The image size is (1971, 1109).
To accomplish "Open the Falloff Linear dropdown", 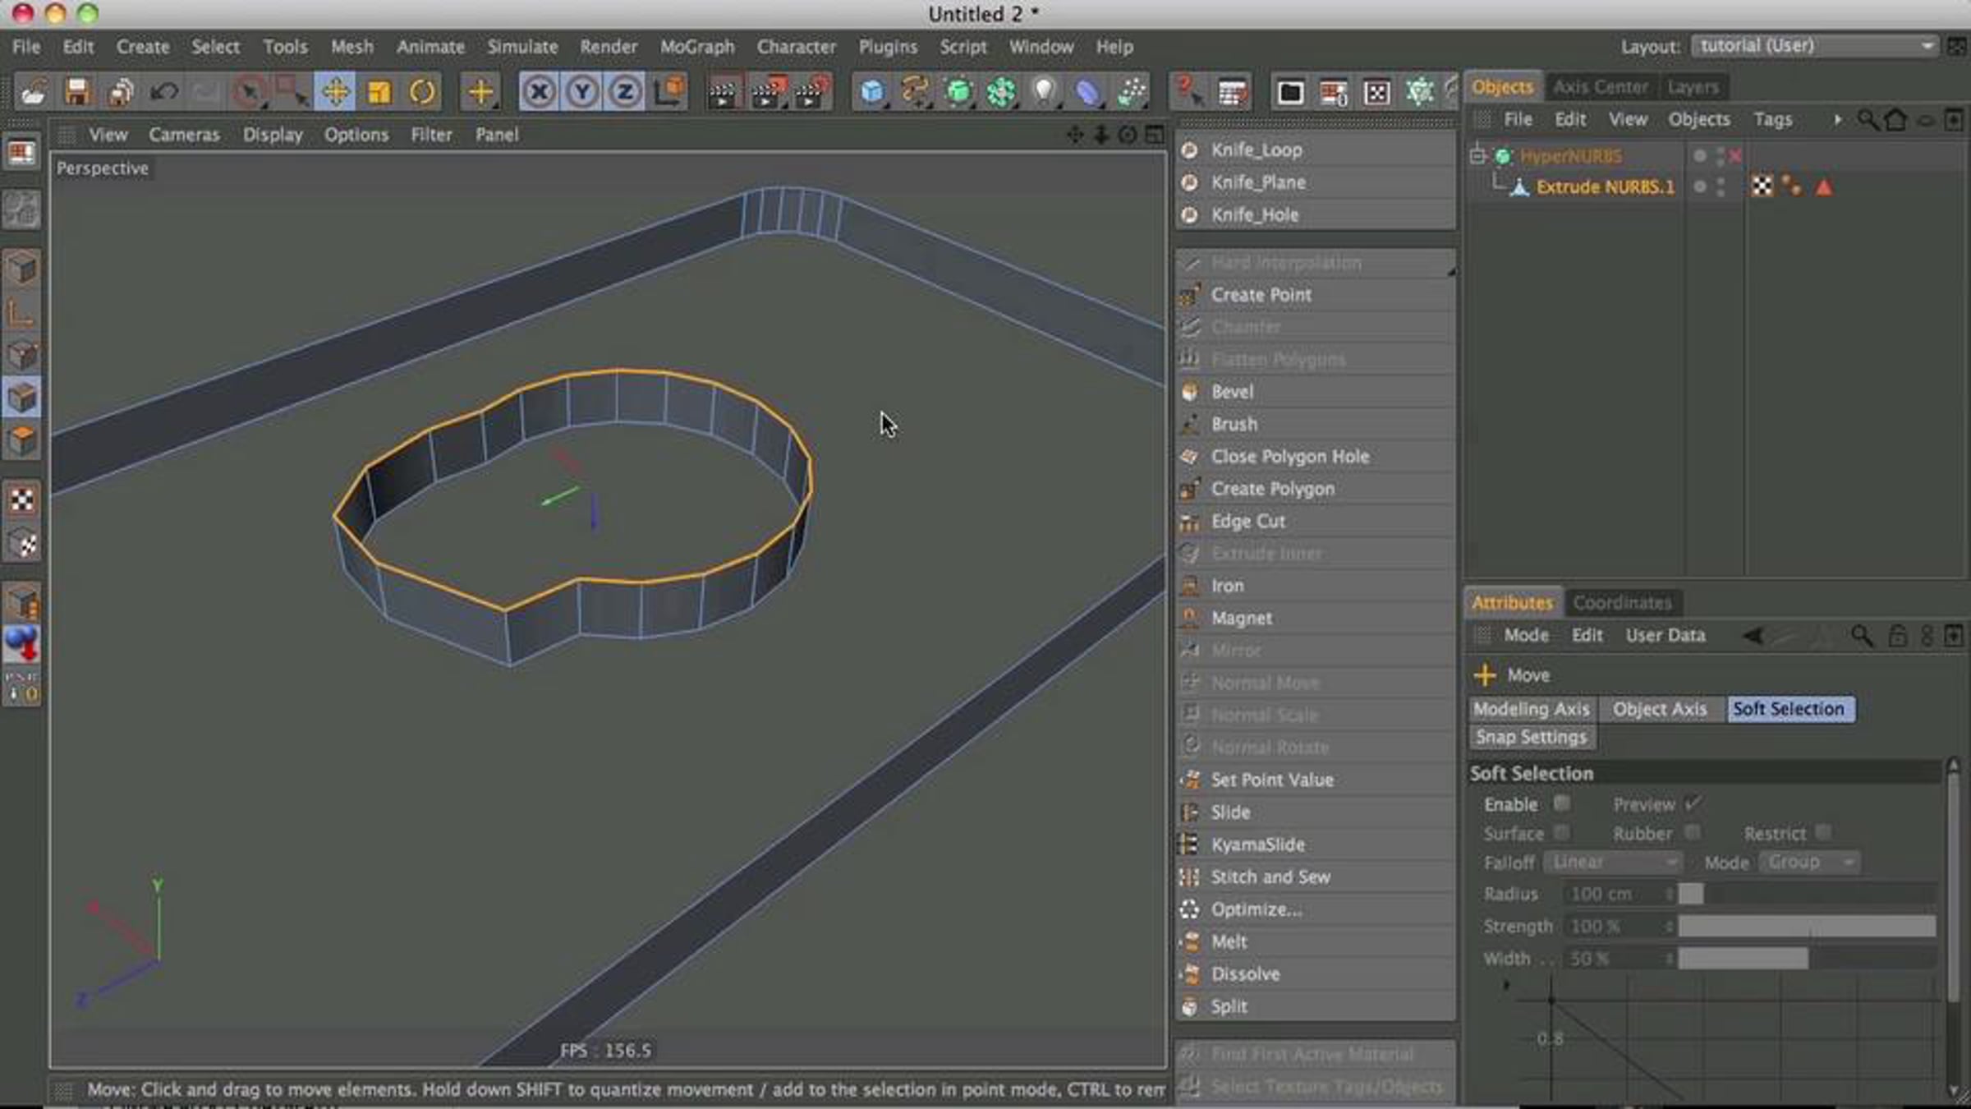I will pyautogui.click(x=1613, y=862).
